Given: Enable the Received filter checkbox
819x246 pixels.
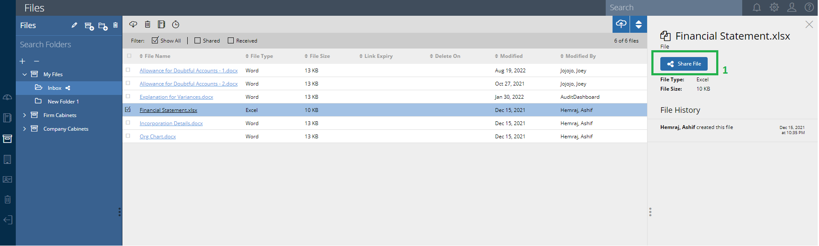Looking at the screenshot, I should click(231, 40).
